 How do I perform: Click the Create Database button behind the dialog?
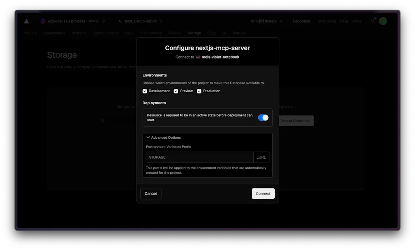tap(296, 121)
